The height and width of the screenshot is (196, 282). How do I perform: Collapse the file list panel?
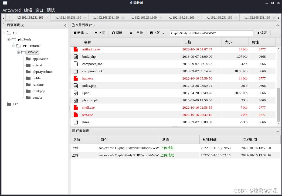[x=277, y=26]
